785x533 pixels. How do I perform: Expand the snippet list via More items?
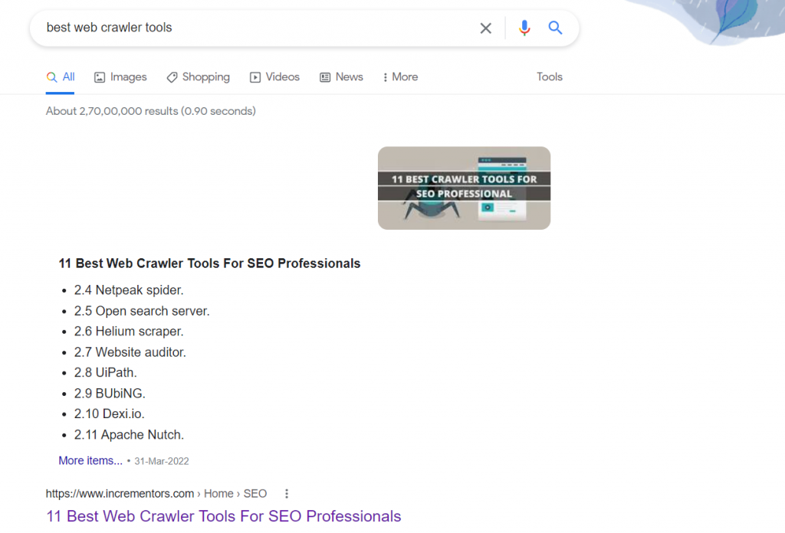pyautogui.click(x=90, y=460)
